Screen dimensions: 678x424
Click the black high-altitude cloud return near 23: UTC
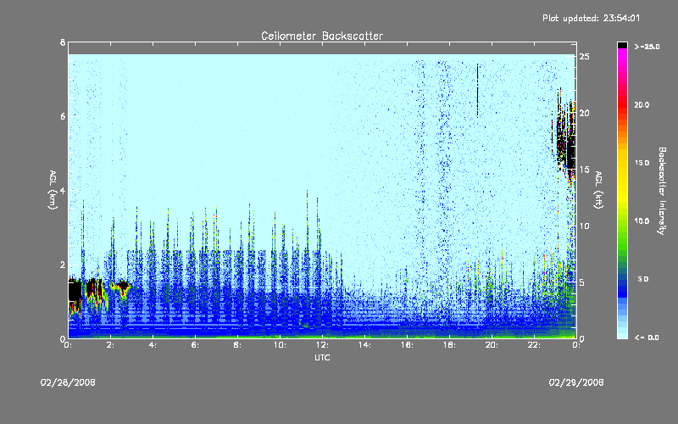coord(564,138)
